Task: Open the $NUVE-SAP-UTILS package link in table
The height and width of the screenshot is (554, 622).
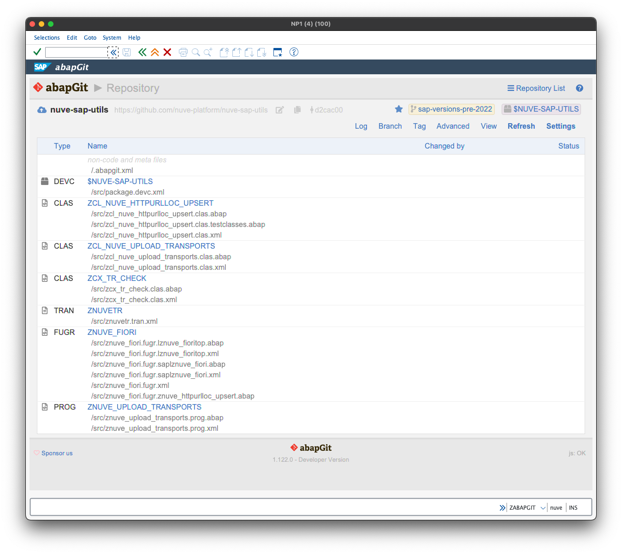Action: pos(120,182)
